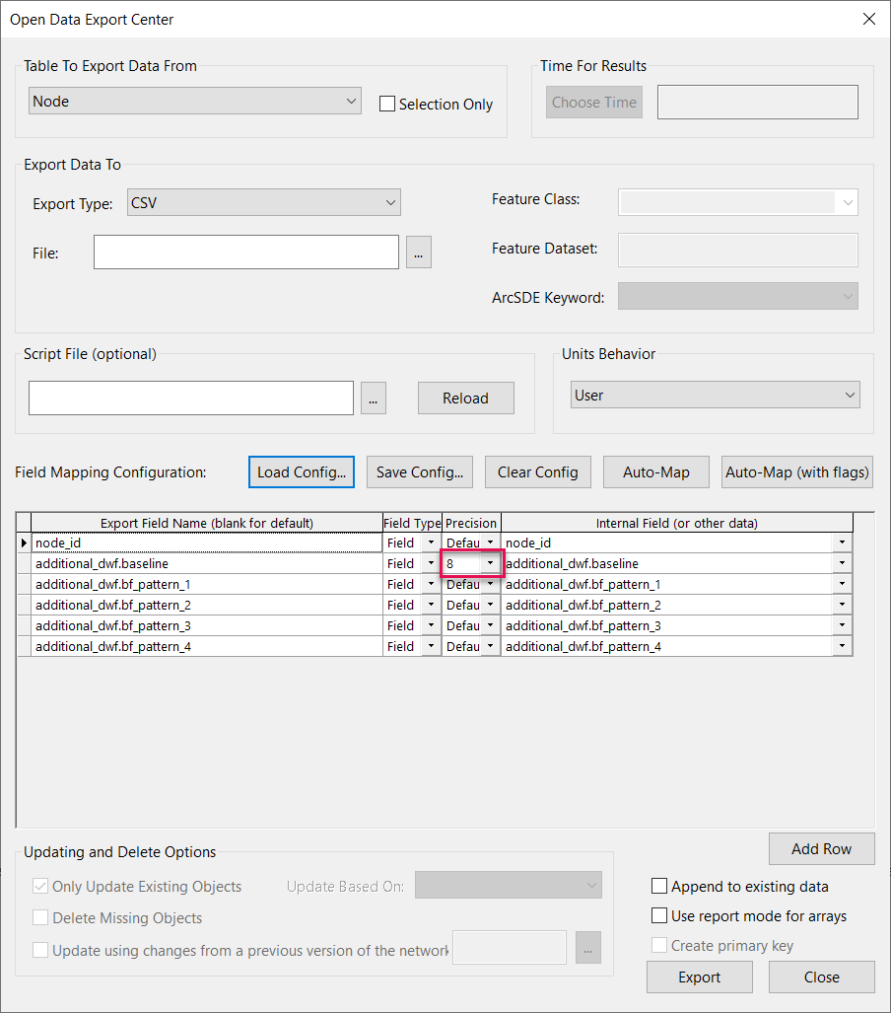Reload the script file

coord(465,398)
